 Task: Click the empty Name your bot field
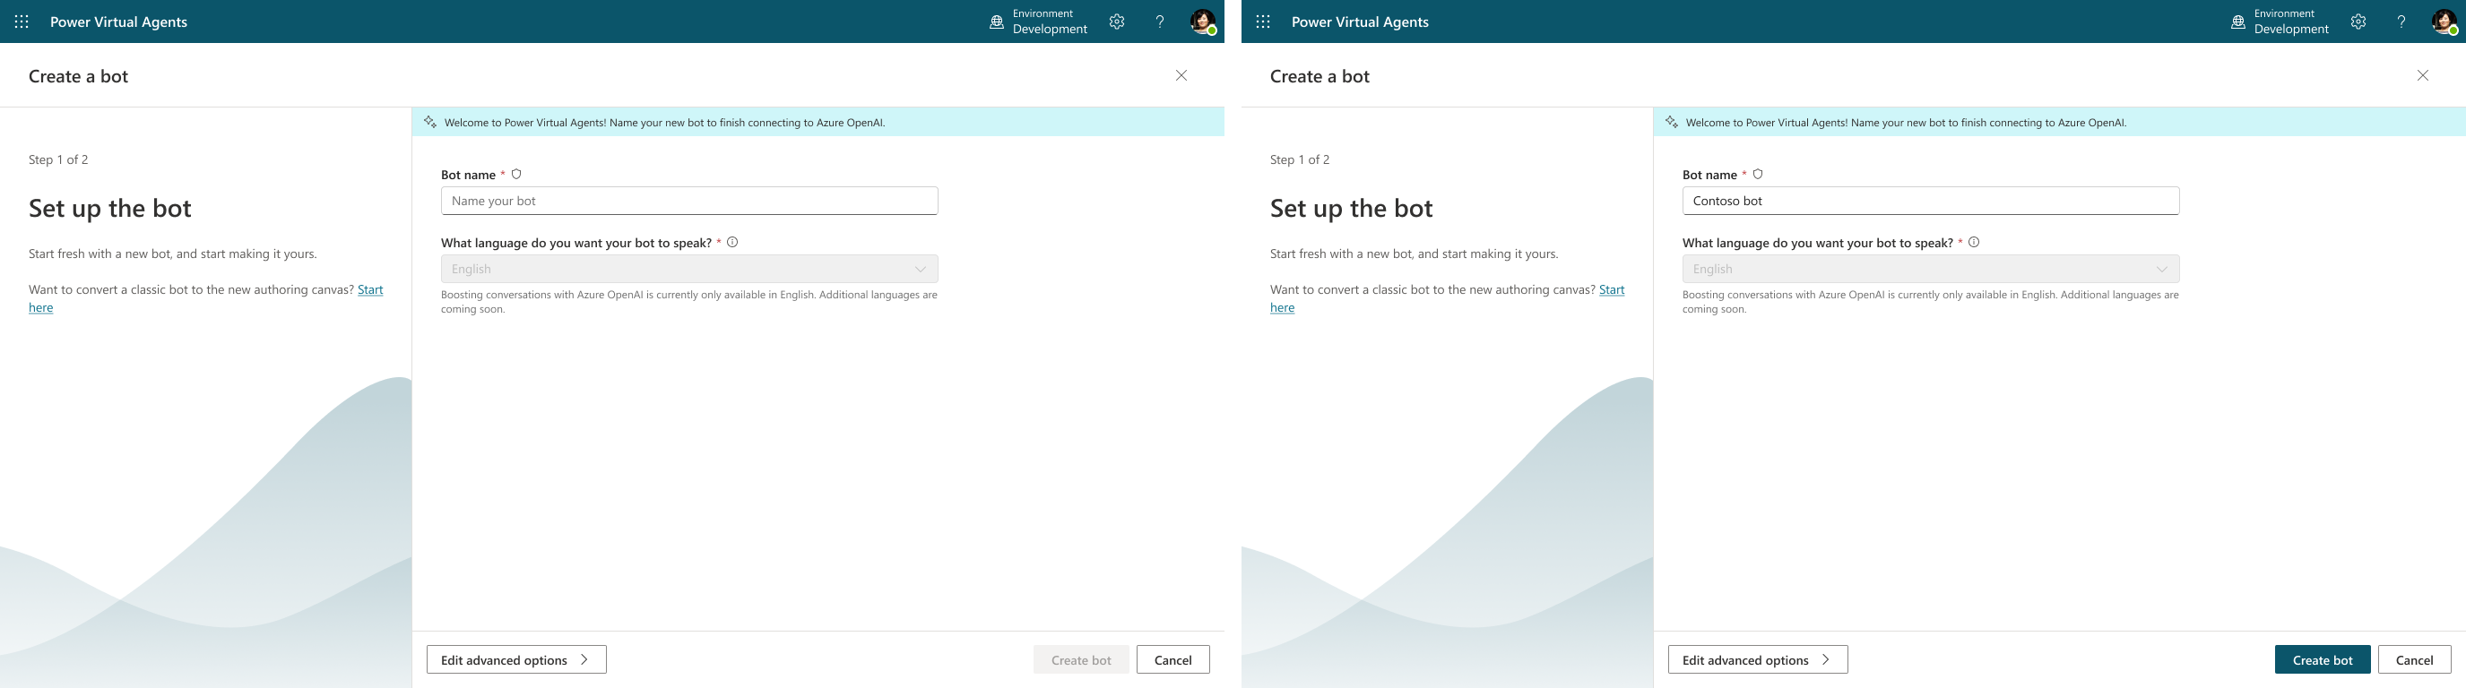689,201
